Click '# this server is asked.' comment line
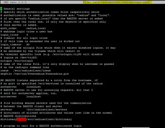Image resolution: width=165 pixels, height=128 pixels. pyautogui.click(x=19, y=25)
